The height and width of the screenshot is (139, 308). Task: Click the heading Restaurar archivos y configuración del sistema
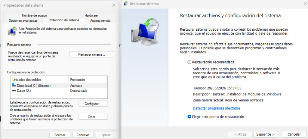[230, 15]
